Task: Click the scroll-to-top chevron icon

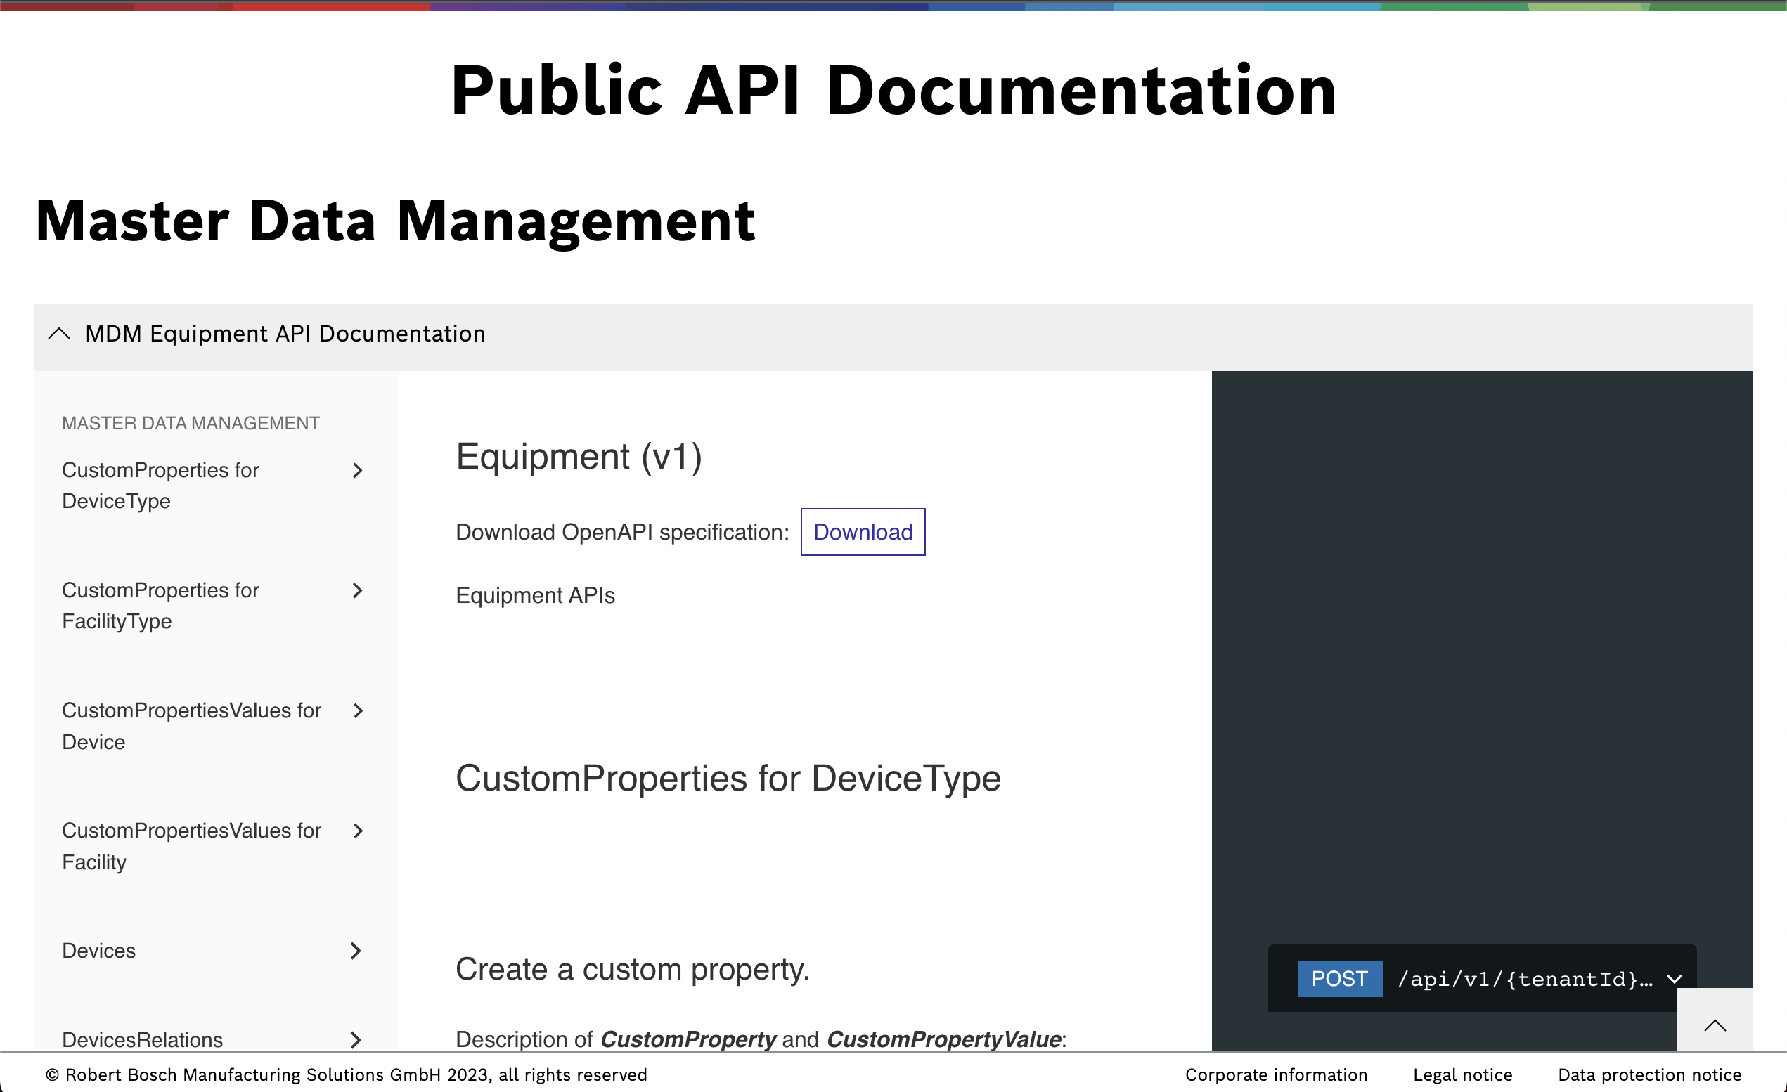Action: pos(1715,1025)
